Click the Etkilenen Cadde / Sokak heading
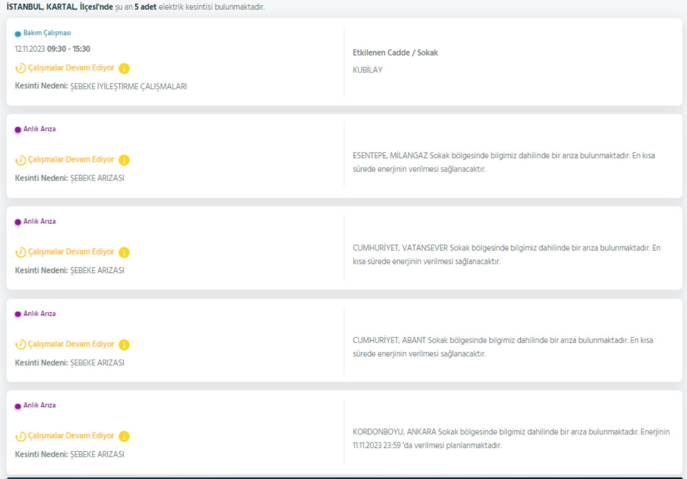Screen dimensions: 687x479 395,53
